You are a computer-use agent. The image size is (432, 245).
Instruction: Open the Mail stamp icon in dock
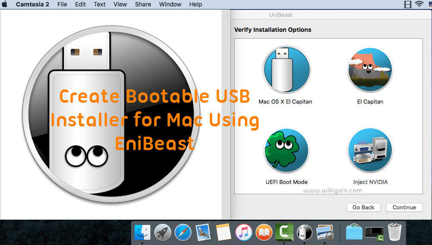point(203,233)
